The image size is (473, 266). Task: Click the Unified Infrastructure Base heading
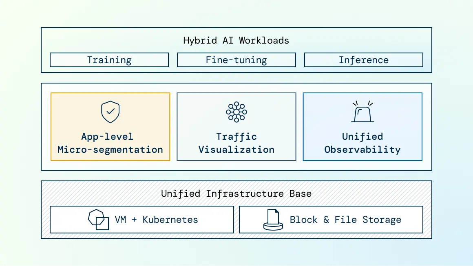coord(236,193)
